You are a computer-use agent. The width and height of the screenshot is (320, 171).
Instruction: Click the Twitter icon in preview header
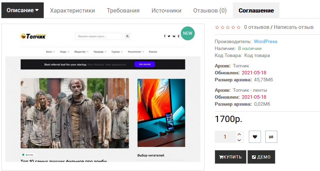pyautogui.click(x=169, y=36)
